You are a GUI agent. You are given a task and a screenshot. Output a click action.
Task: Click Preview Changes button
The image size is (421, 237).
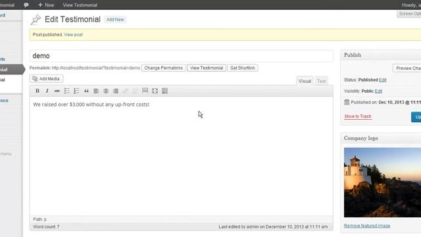click(x=407, y=68)
